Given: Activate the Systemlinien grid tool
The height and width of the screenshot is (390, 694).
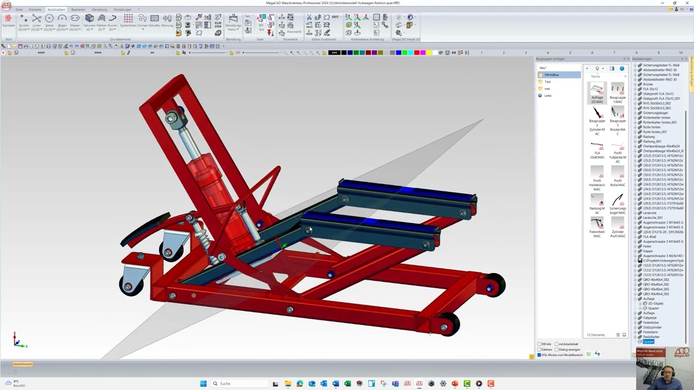Looking at the screenshot, I should (x=128, y=21).
